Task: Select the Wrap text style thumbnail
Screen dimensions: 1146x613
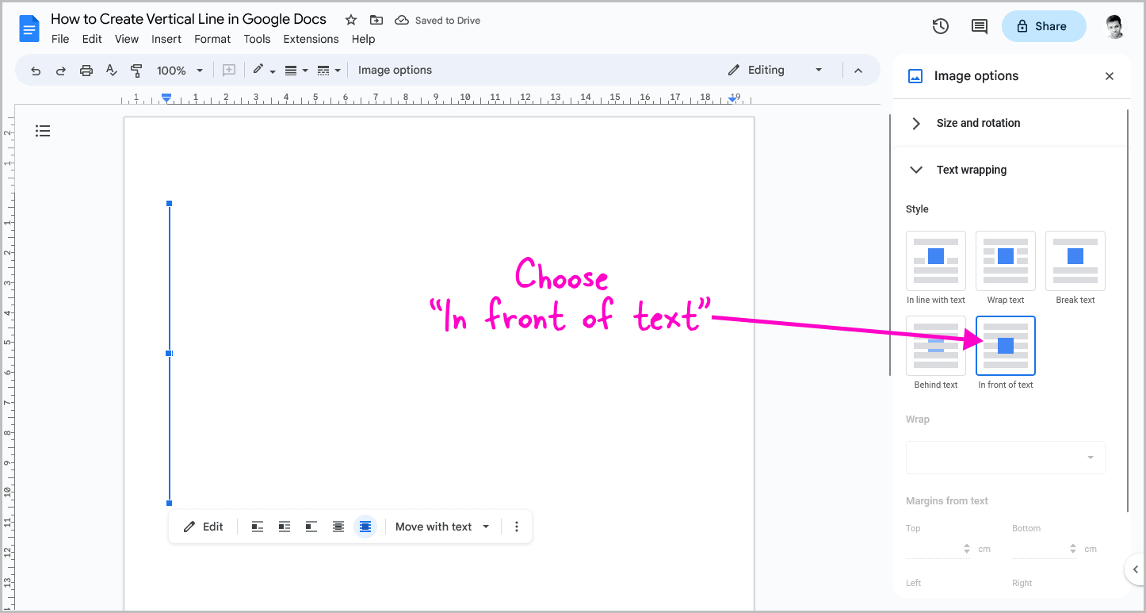Action: [x=1005, y=260]
